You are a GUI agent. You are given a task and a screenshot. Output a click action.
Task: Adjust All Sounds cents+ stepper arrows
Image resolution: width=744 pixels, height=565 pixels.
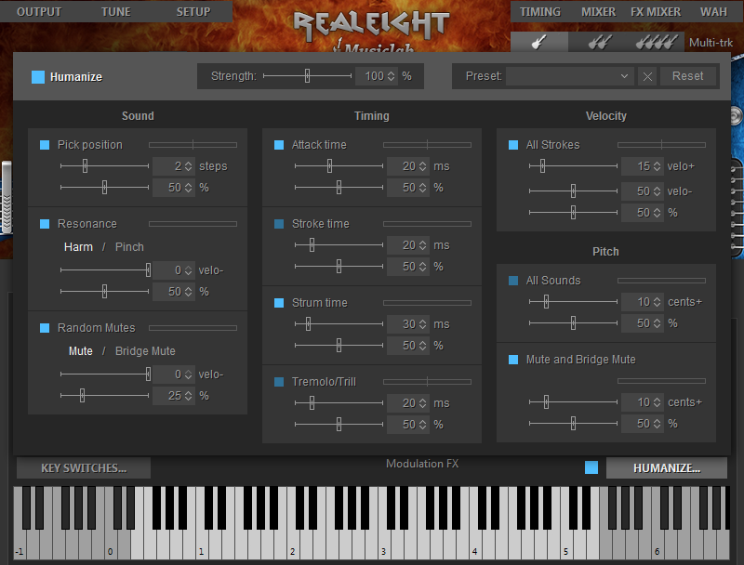coord(658,302)
